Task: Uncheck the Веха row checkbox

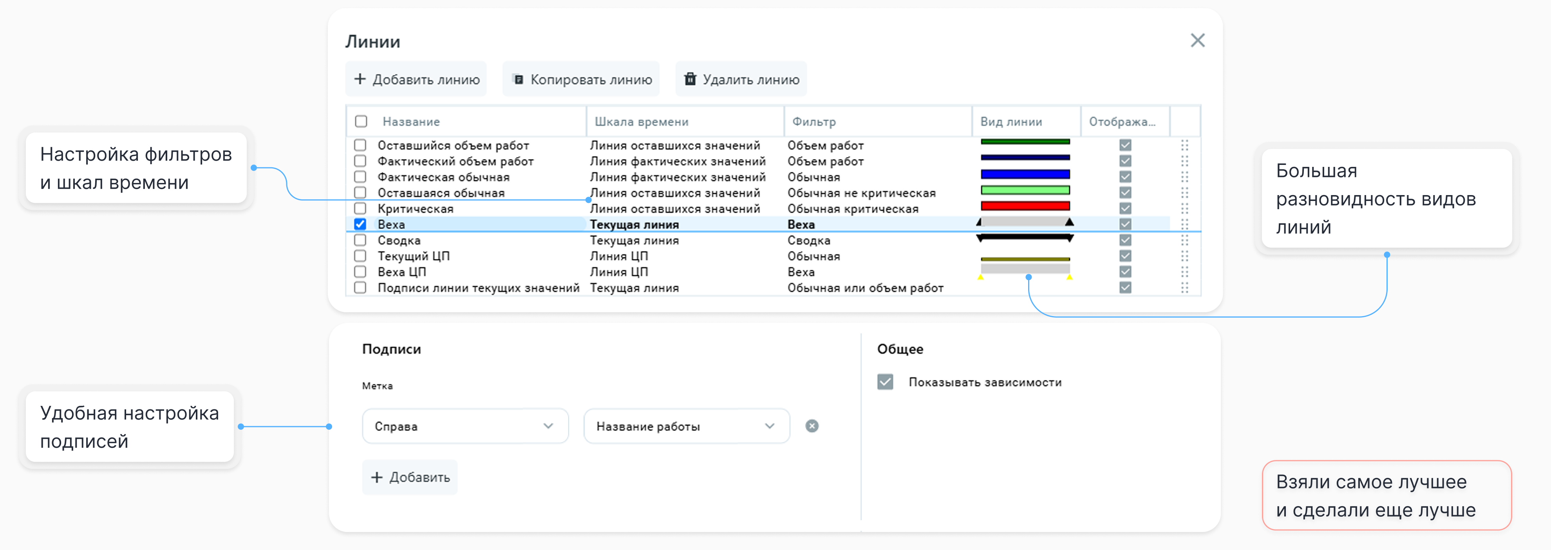Action: (x=360, y=224)
